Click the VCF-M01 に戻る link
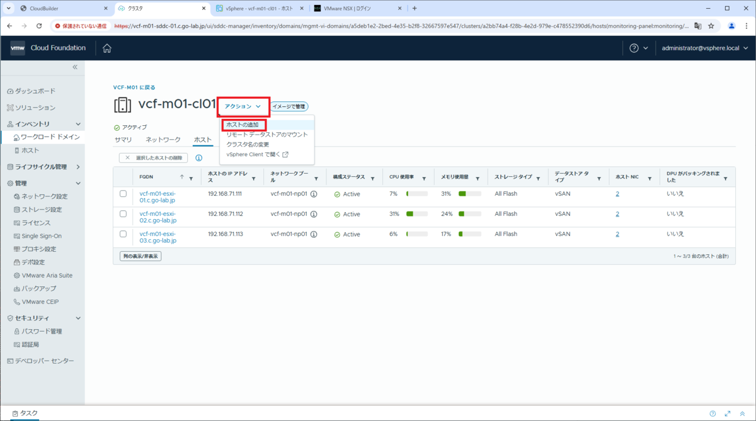 (134, 87)
